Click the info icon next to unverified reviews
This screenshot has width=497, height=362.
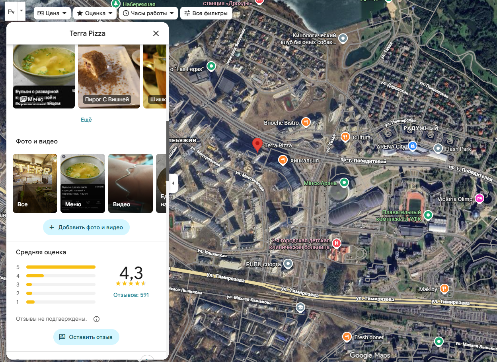[x=96, y=319]
